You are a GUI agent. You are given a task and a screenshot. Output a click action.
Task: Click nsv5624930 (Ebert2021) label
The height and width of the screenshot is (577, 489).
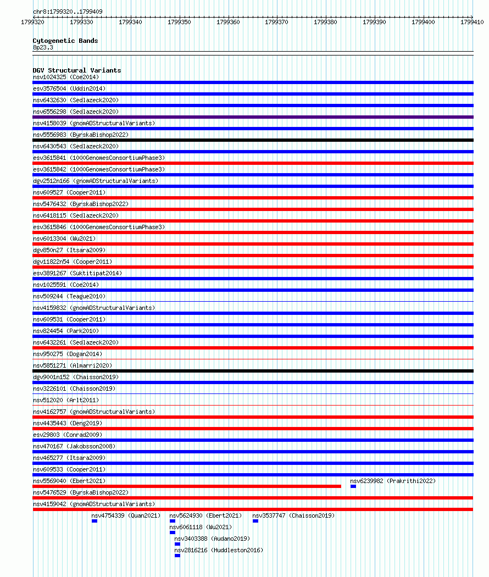tap(205, 515)
